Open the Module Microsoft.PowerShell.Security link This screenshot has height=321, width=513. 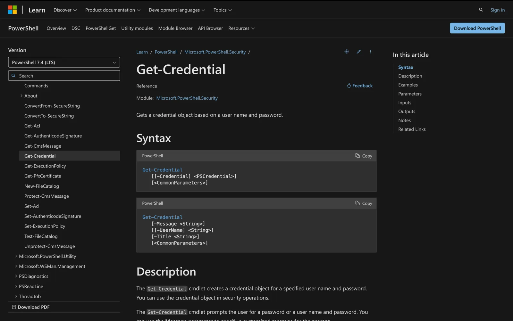click(187, 98)
